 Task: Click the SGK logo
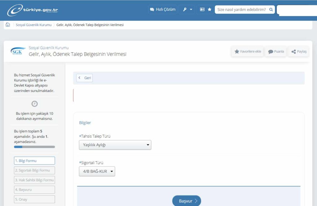[17, 51]
